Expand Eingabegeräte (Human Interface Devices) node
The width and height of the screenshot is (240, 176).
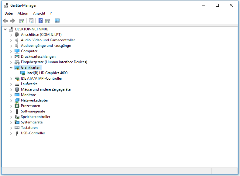point(11,62)
